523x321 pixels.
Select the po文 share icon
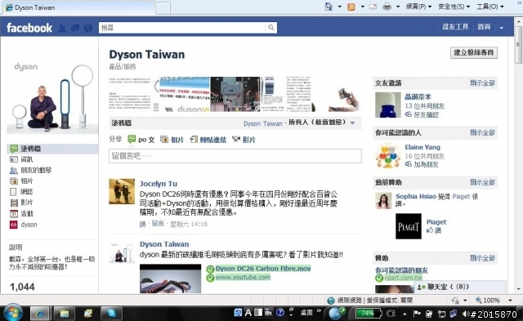pyautogui.click(x=132, y=140)
